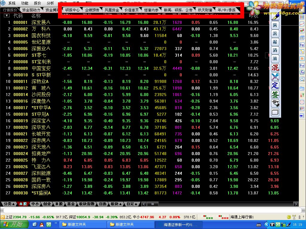Select the 深发展A stock row name
Screen dimensions: 306x229
coord(41,22)
